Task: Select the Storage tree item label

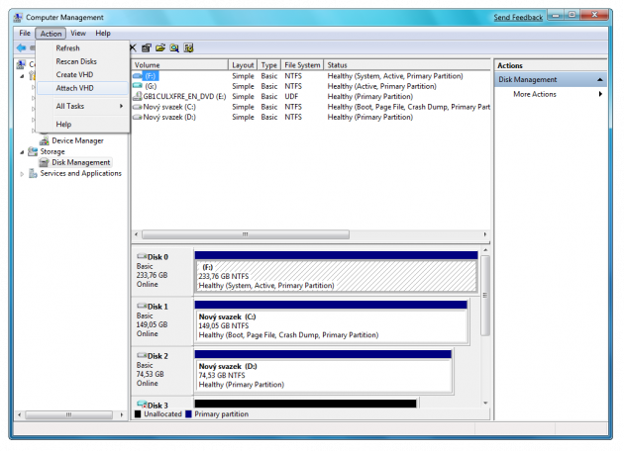Action: pyautogui.click(x=52, y=151)
